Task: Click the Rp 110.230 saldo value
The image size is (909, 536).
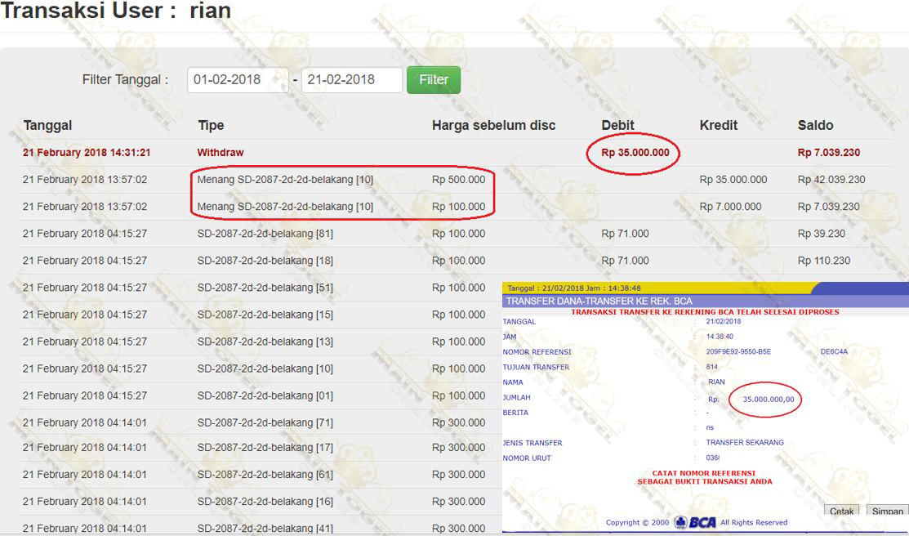Action: (x=824, y=261)
